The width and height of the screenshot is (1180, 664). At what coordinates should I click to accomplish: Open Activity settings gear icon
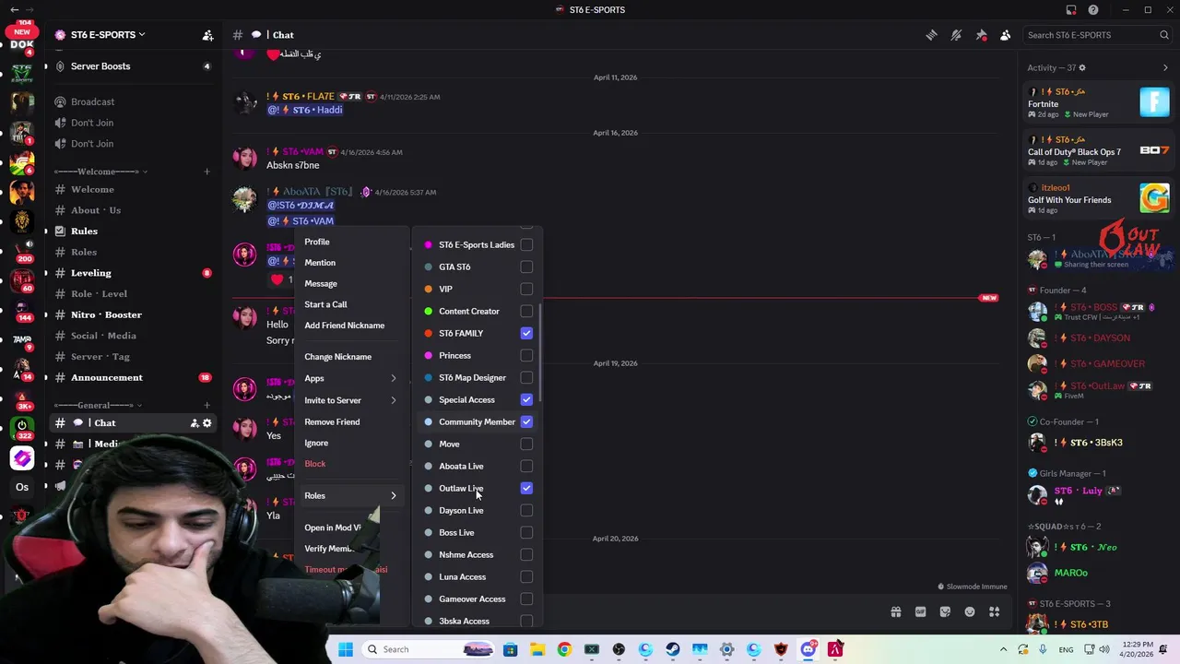(1082, 67)
